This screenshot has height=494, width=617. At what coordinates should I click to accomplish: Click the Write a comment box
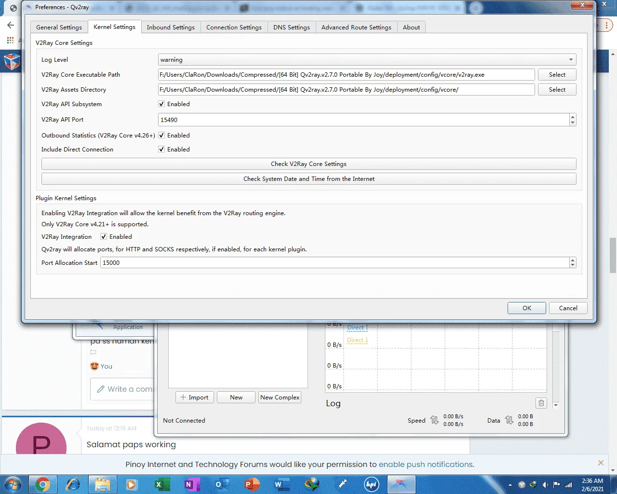click(x=122, y=389)
